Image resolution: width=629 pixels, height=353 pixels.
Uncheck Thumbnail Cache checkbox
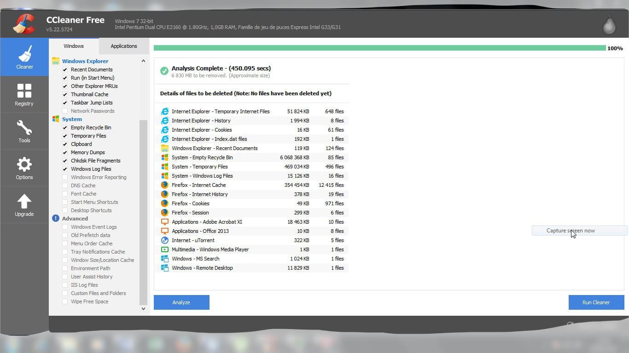point(65,94)
